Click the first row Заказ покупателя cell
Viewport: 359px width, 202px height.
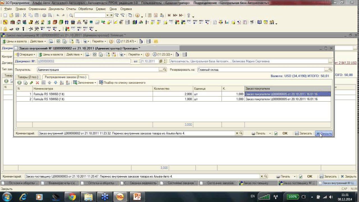coord(288,94)
